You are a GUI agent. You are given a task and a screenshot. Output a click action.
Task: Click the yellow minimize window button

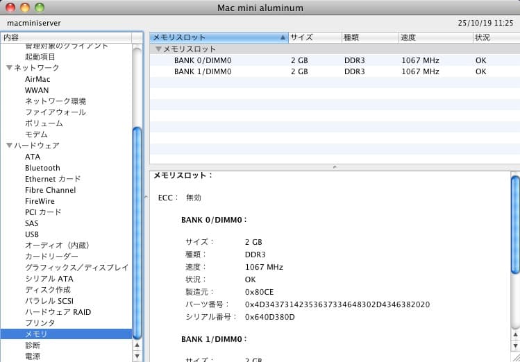coord(25,8)
